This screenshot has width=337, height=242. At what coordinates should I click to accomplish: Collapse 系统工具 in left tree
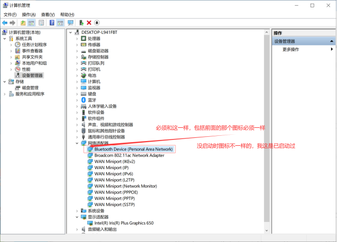tap(5, 39)
